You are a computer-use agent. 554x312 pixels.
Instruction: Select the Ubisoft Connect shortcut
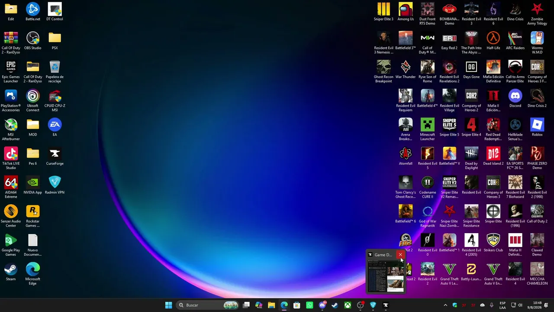(x=32, y=101)
